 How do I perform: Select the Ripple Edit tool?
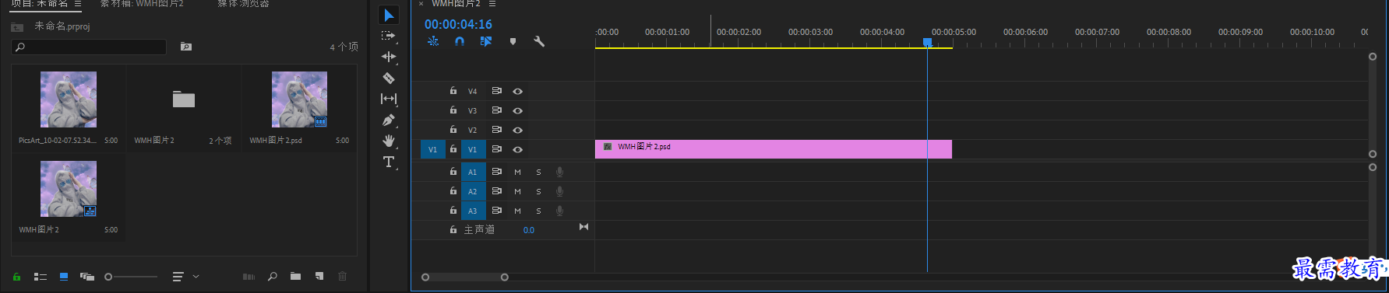pyautogui.click(x=389, y=57)
